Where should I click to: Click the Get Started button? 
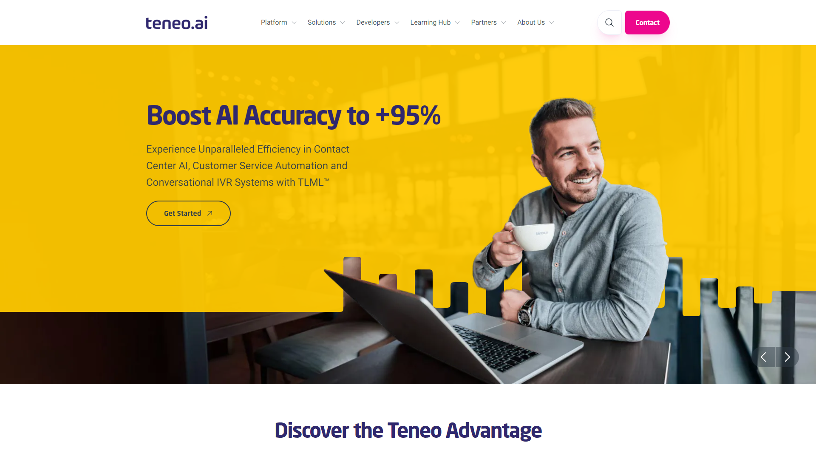(188, 213)
